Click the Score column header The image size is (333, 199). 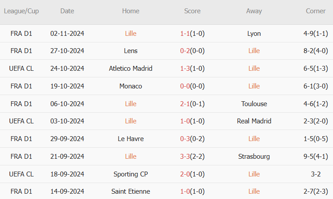[x=192, y=11]
